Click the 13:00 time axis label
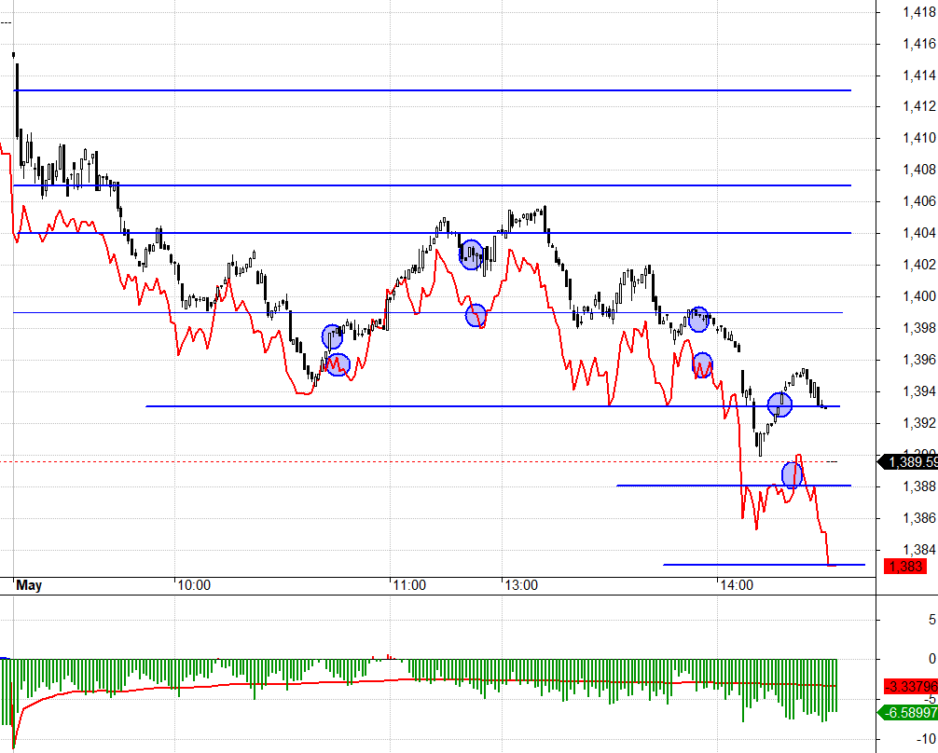The height and width of the screenshot is (753, 938). [x=521, y=585]
